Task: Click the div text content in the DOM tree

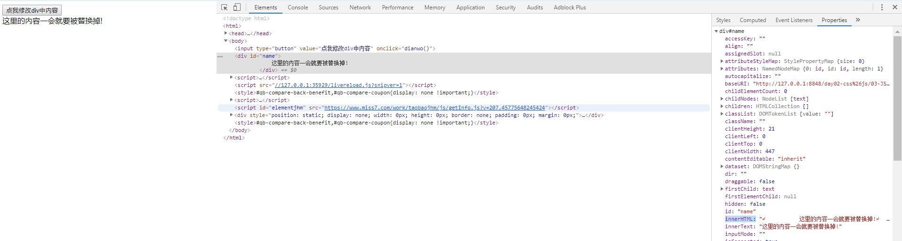Action: [x=310, y=63]
